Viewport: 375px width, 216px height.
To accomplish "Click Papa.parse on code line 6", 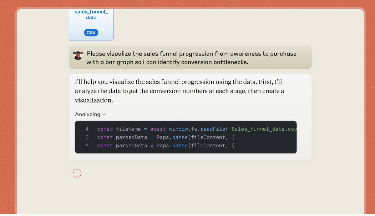I will coord(172,146).
